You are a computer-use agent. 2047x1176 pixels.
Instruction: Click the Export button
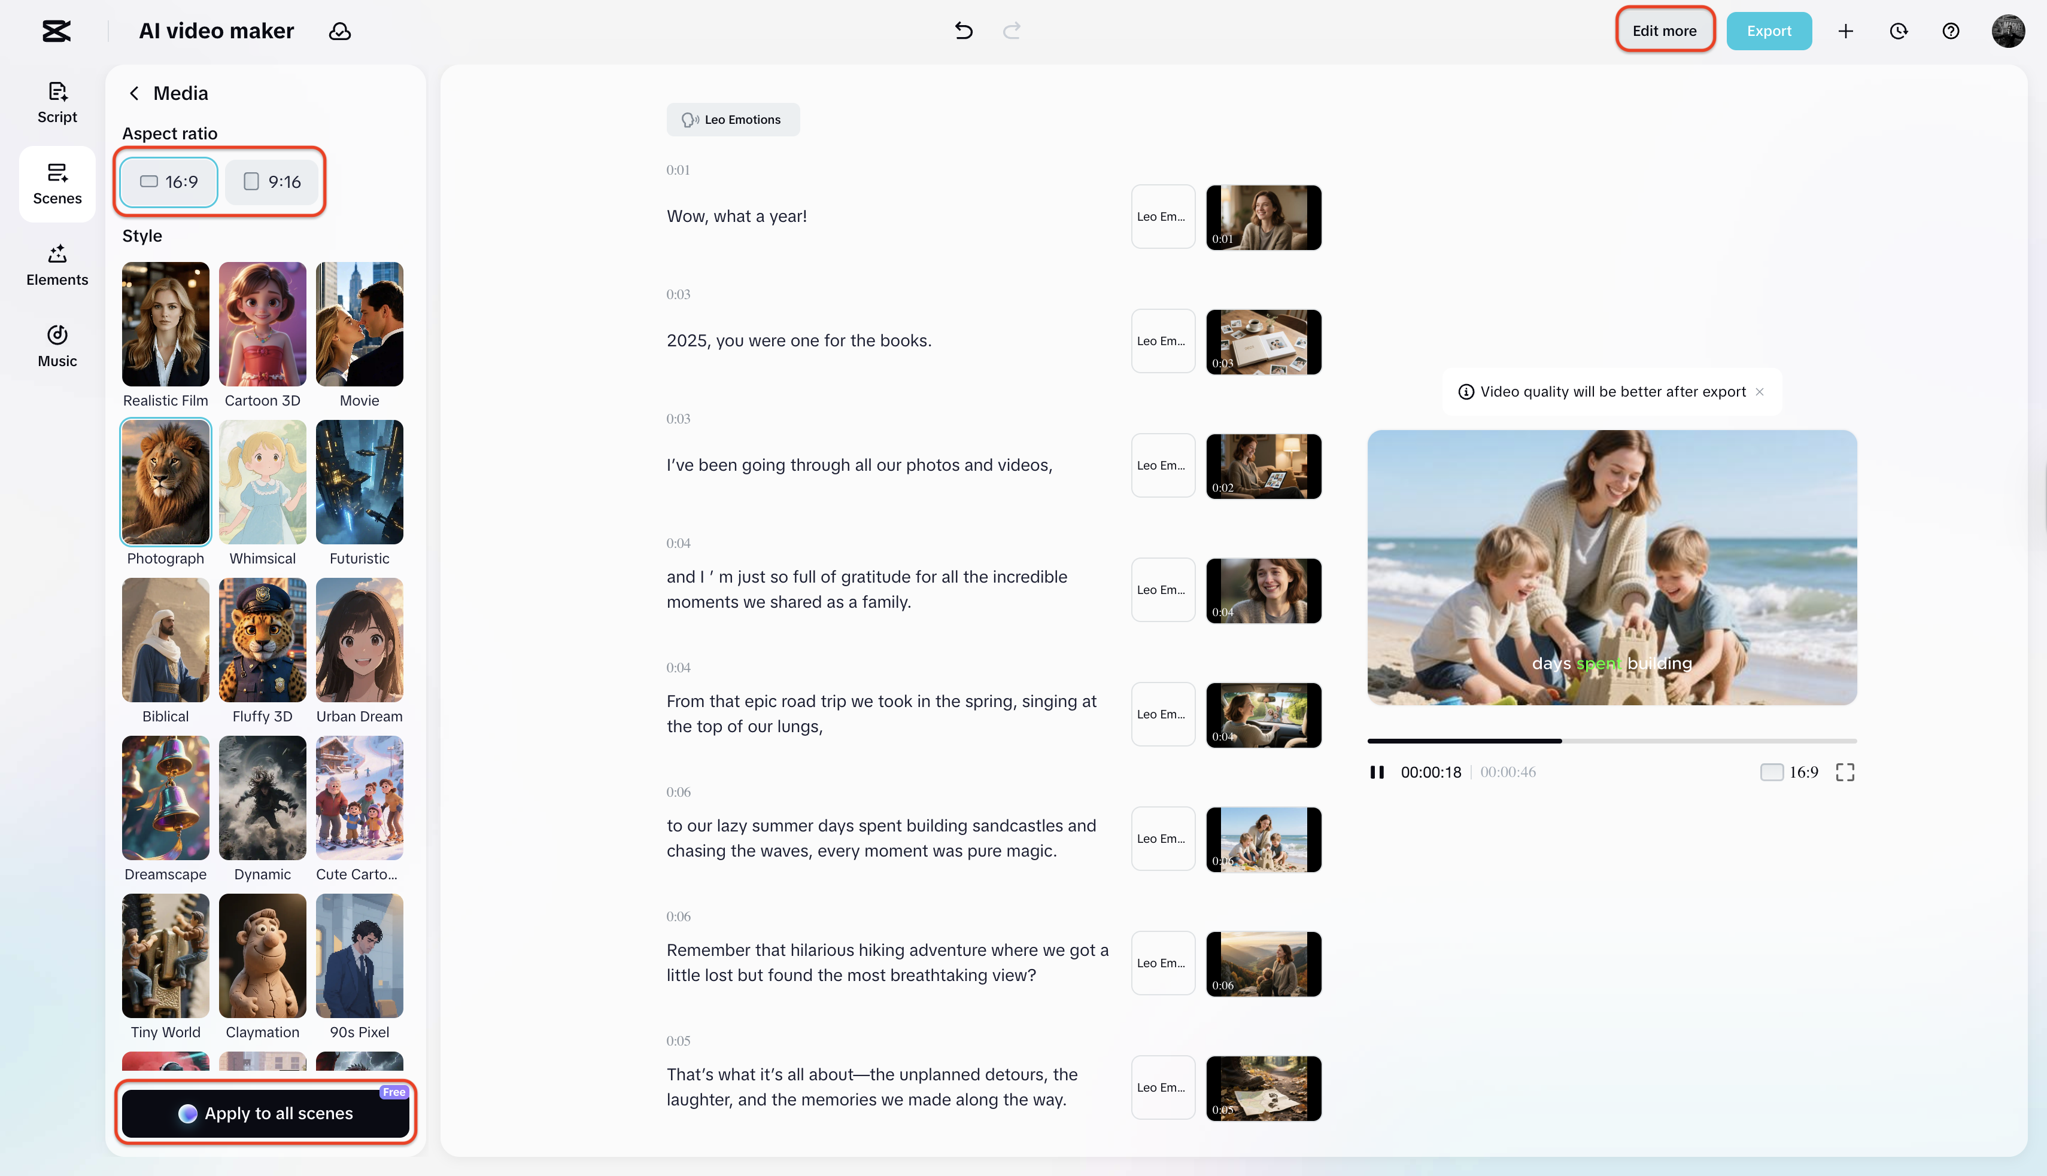(x=1768, y=31)
